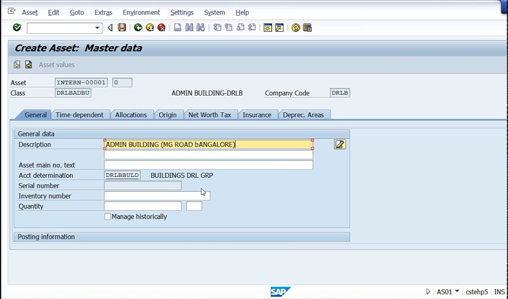This screenshot has width=508, height=299.
Task: Cancel with the red X icon
Action: click(161, 28)
